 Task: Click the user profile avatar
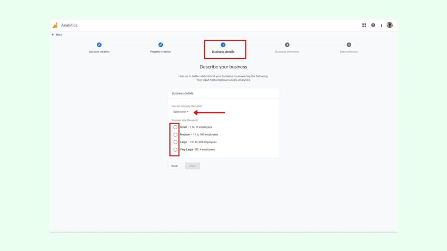coord(390,25)
